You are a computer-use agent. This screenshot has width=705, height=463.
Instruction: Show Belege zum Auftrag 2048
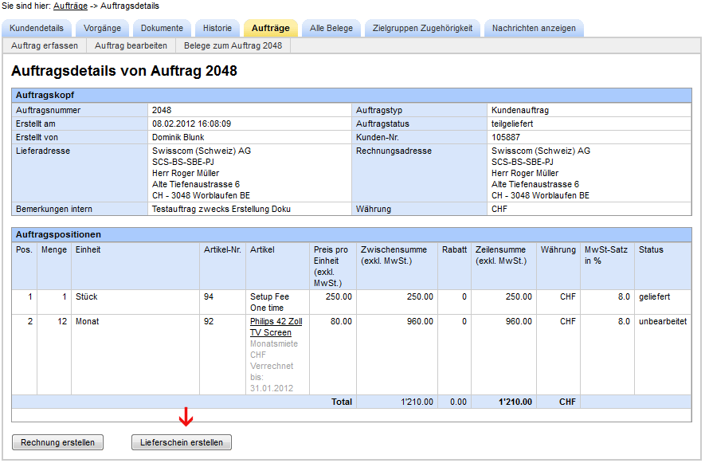tap(233, 46)
